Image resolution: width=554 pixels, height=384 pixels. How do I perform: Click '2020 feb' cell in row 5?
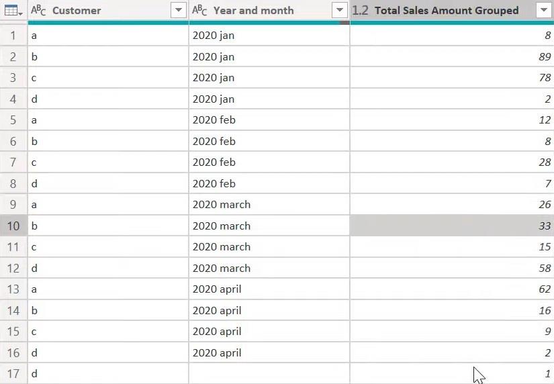(x=269, y=120)
